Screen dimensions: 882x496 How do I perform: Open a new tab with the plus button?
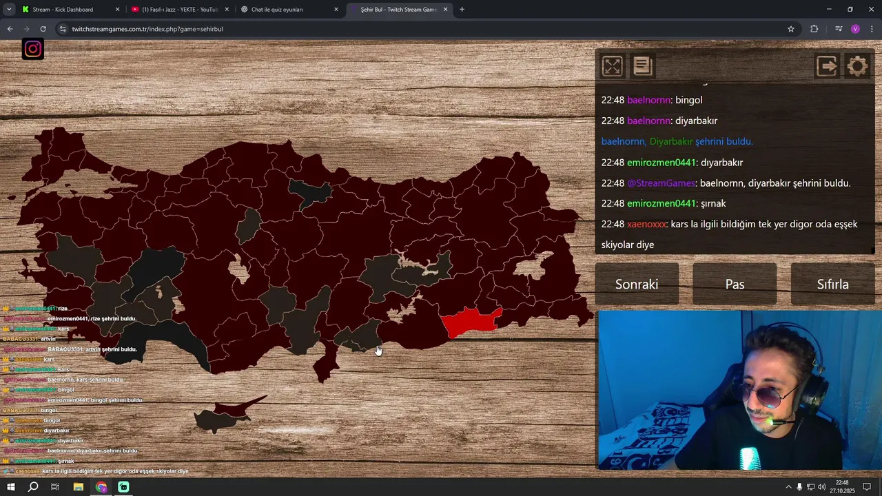pyautogui.click(x=462, y=10)
